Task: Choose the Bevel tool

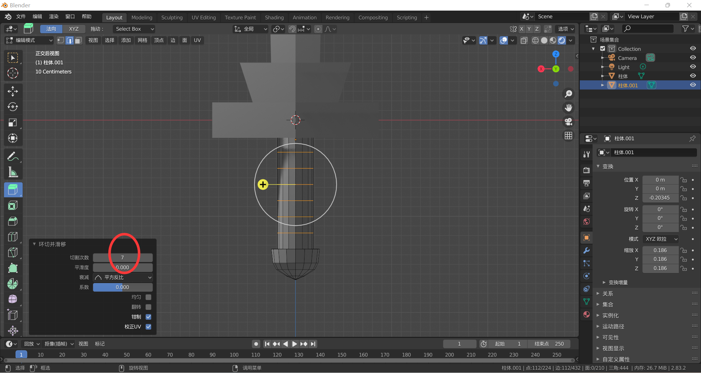Action: click(13, 221)
